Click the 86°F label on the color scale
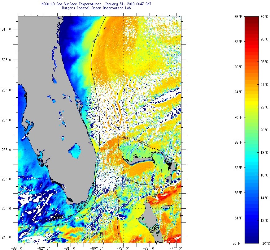Viewport: 270px width, 250px height. [x=238, y=16]
